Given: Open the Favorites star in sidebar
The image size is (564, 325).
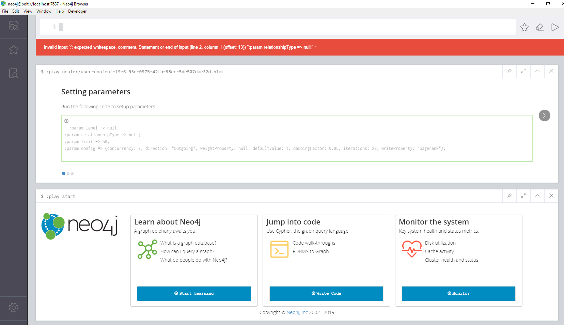Looking at the screenshot, I should pos(14,50).
